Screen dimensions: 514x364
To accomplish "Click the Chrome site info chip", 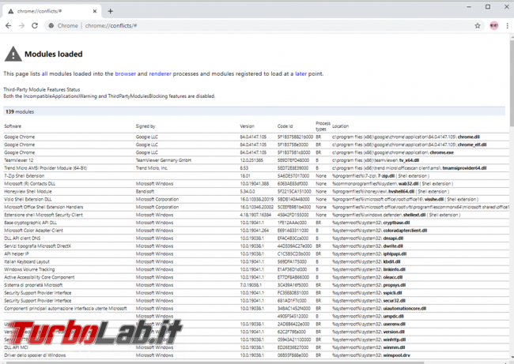I will [63, 25].
